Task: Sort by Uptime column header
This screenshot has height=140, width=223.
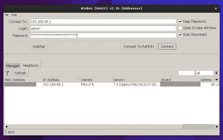Action: (207, 80)
